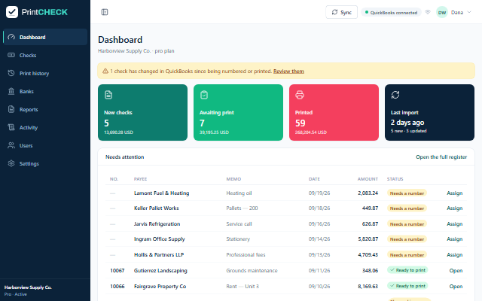Click the printer icon on Printed card
Image resolution: width=482 pixels, height=301 pixels.
300,95
